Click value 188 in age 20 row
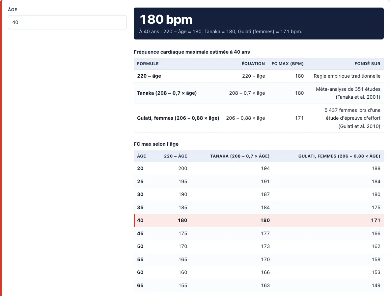 [x=376, y=168]
